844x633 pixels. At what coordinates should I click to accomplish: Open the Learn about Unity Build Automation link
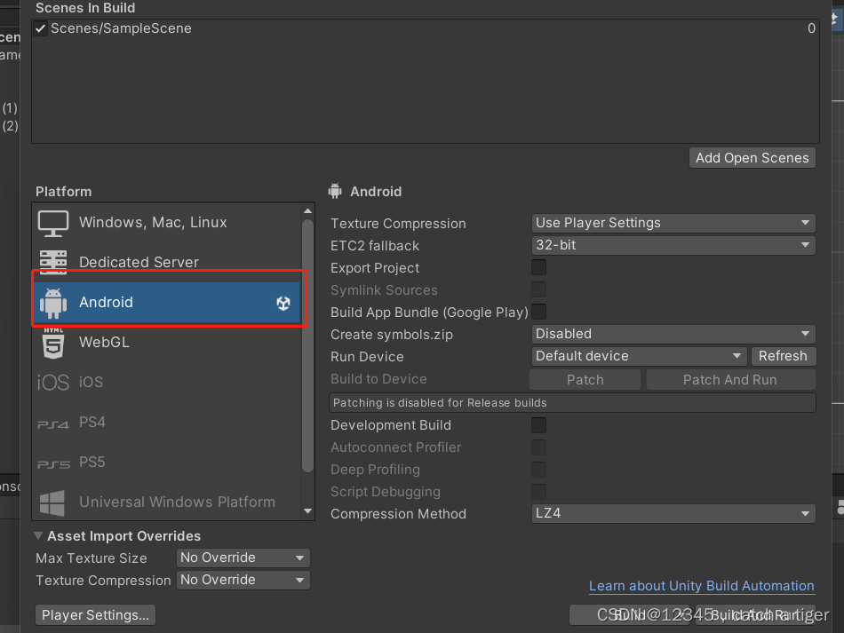(701, 586)
